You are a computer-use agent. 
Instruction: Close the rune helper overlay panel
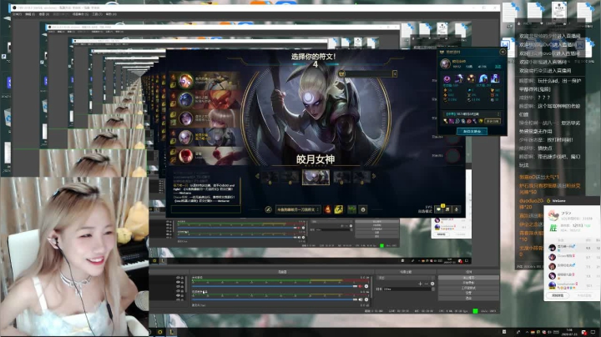(x=503, y=52)
